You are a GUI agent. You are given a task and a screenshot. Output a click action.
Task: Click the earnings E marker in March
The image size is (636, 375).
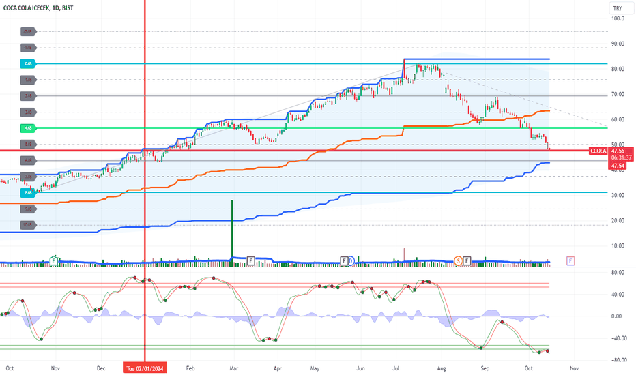(250, 261)
